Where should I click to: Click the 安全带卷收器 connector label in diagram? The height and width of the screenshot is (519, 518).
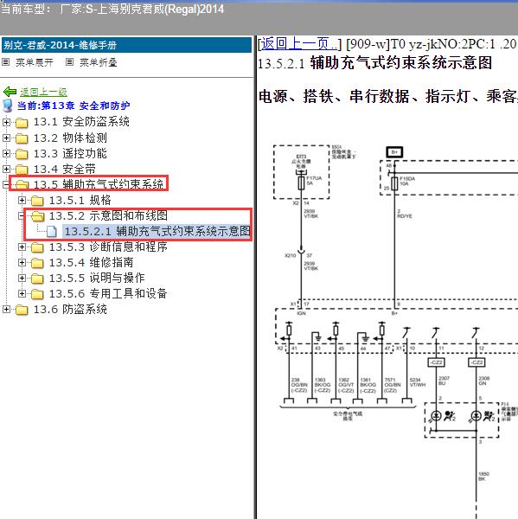(x=348, y=416)
